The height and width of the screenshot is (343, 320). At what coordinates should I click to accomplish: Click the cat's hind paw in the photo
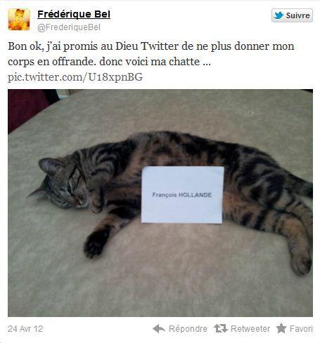(300, 263)
